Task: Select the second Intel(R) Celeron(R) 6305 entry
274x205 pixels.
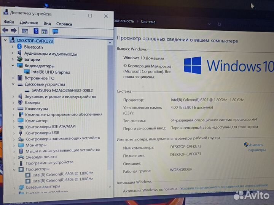Action: click(62, 180)
